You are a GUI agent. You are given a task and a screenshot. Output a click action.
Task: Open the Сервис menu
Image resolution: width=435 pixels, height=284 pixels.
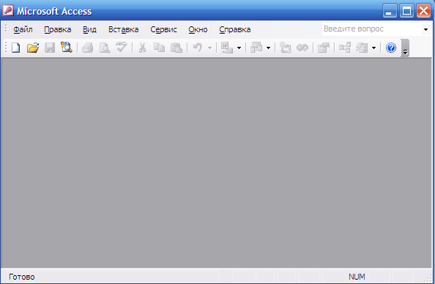click(x=164, y=29)
